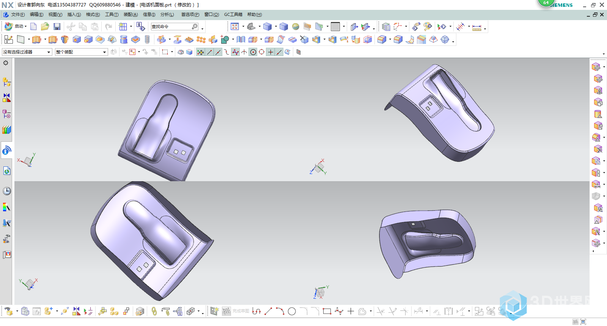This screenshot has height=326, width=607.
Task: Click the Extrude feature icon
Action: 37,39
